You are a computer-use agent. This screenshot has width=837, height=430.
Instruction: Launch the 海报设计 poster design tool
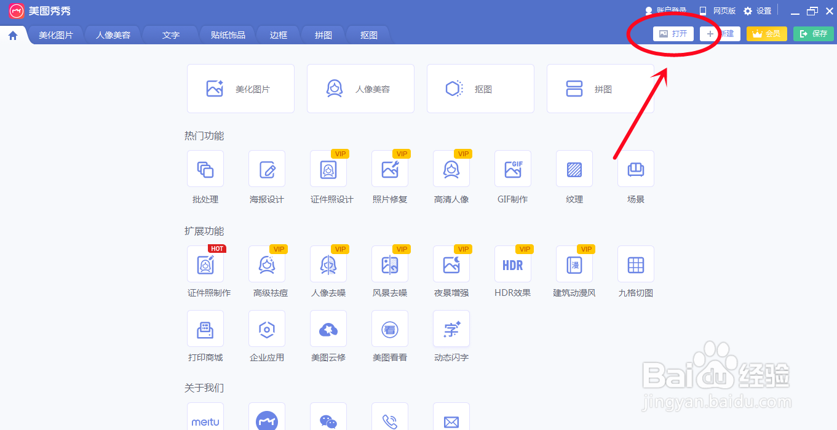tap(267, 169)
